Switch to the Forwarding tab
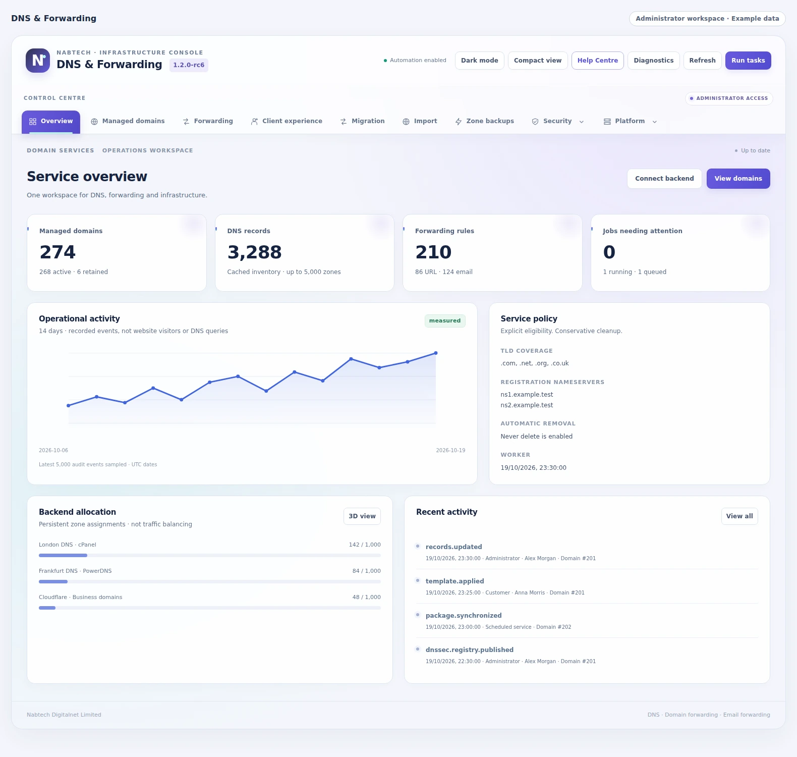The image size is (797, 757). (x=208, y=122)
